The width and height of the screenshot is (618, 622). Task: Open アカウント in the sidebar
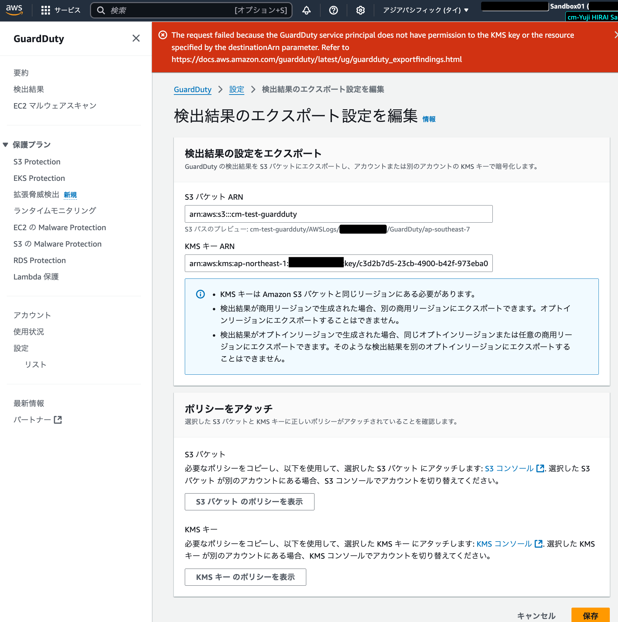pyautogui.click(x=32, y=315)
